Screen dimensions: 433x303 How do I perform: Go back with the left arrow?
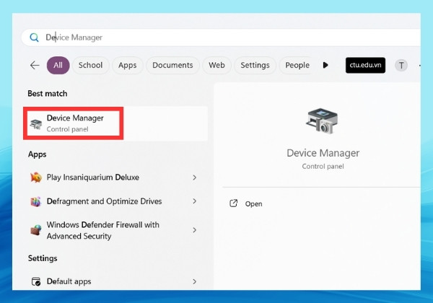[x=35, y=66]
